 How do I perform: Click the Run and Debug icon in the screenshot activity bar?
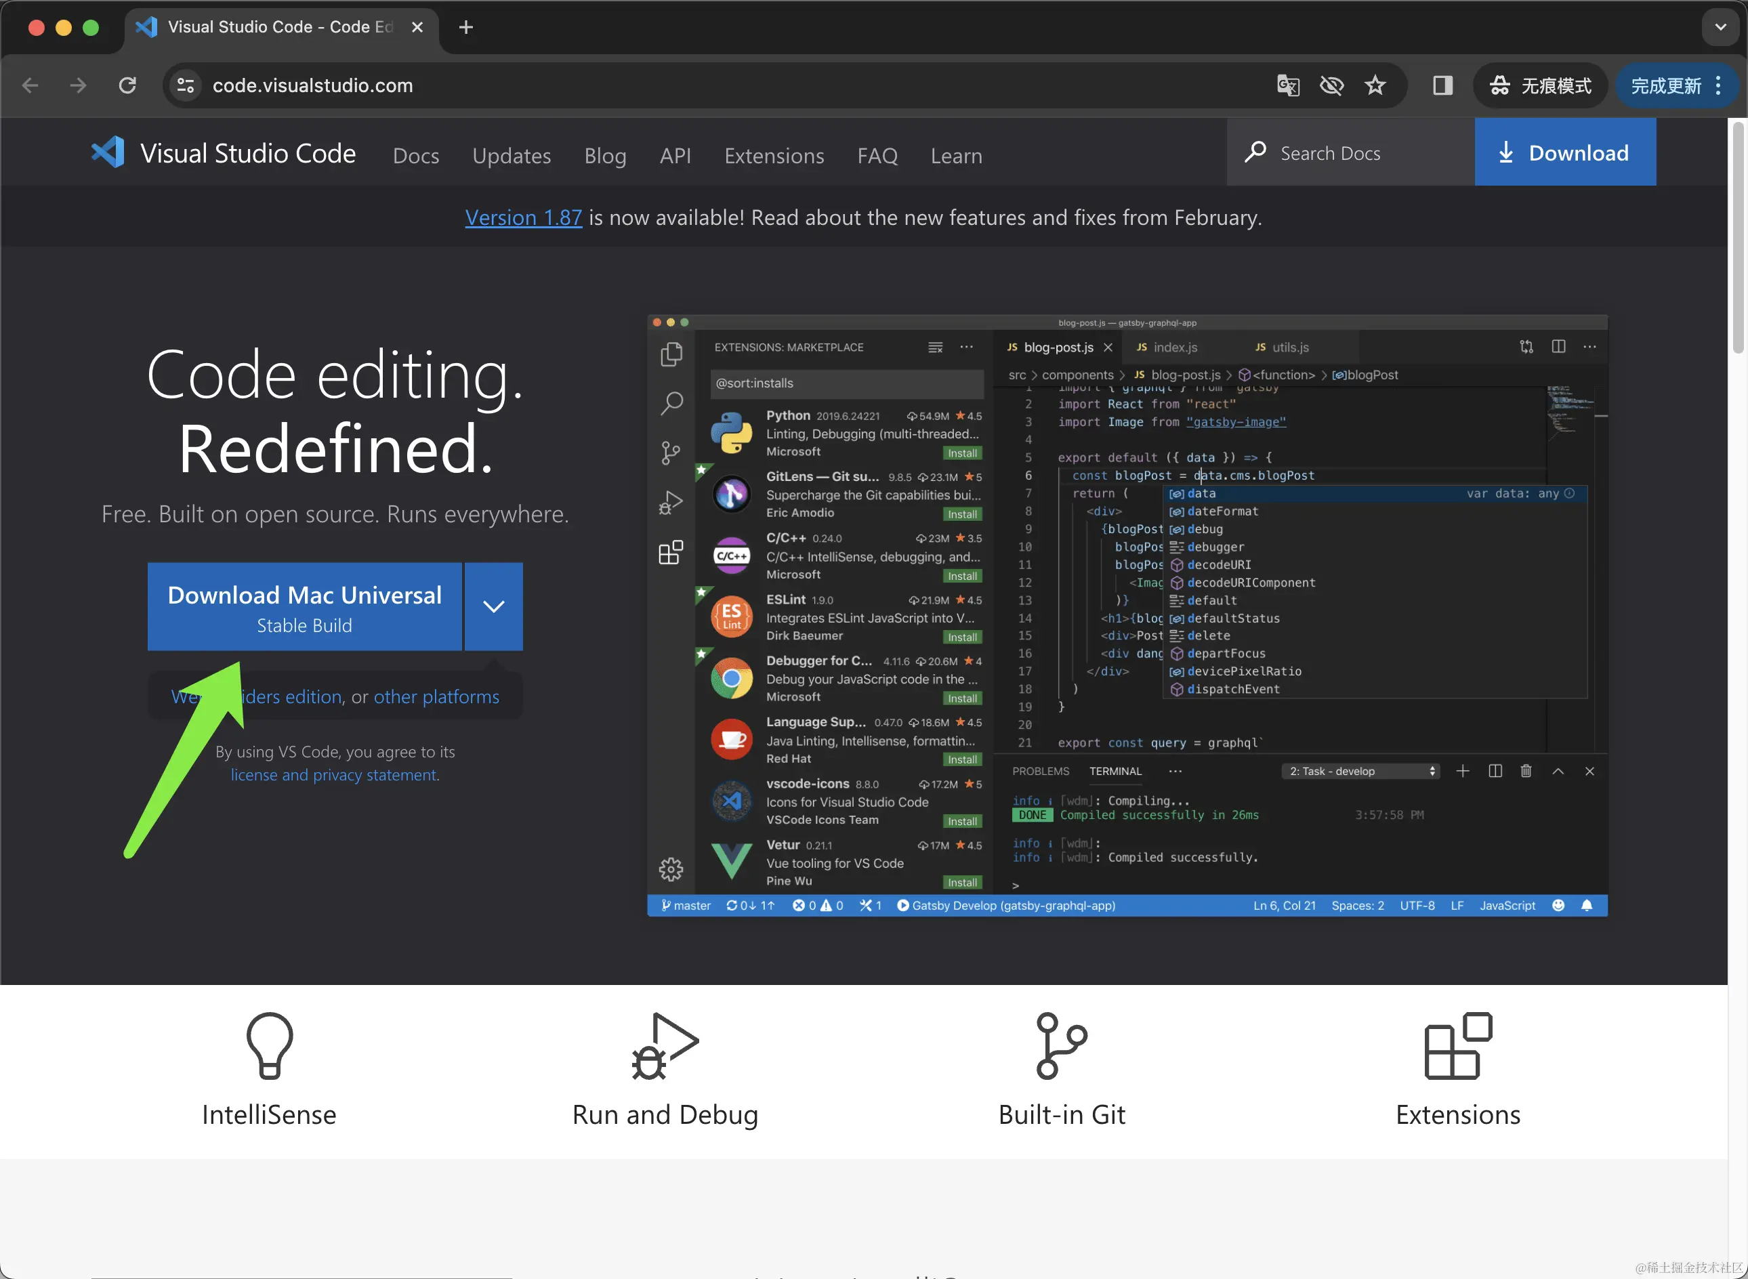point(670,503)
